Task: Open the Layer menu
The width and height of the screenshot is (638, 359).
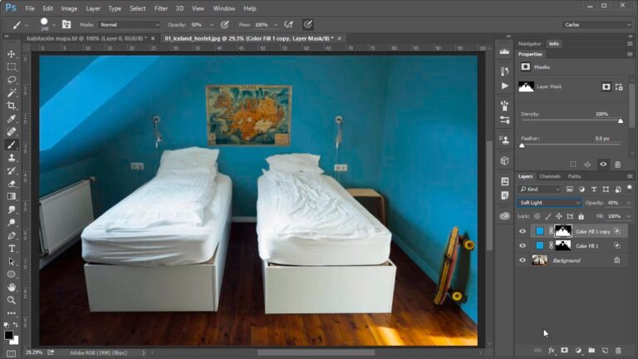Action: tap(93, 8)
